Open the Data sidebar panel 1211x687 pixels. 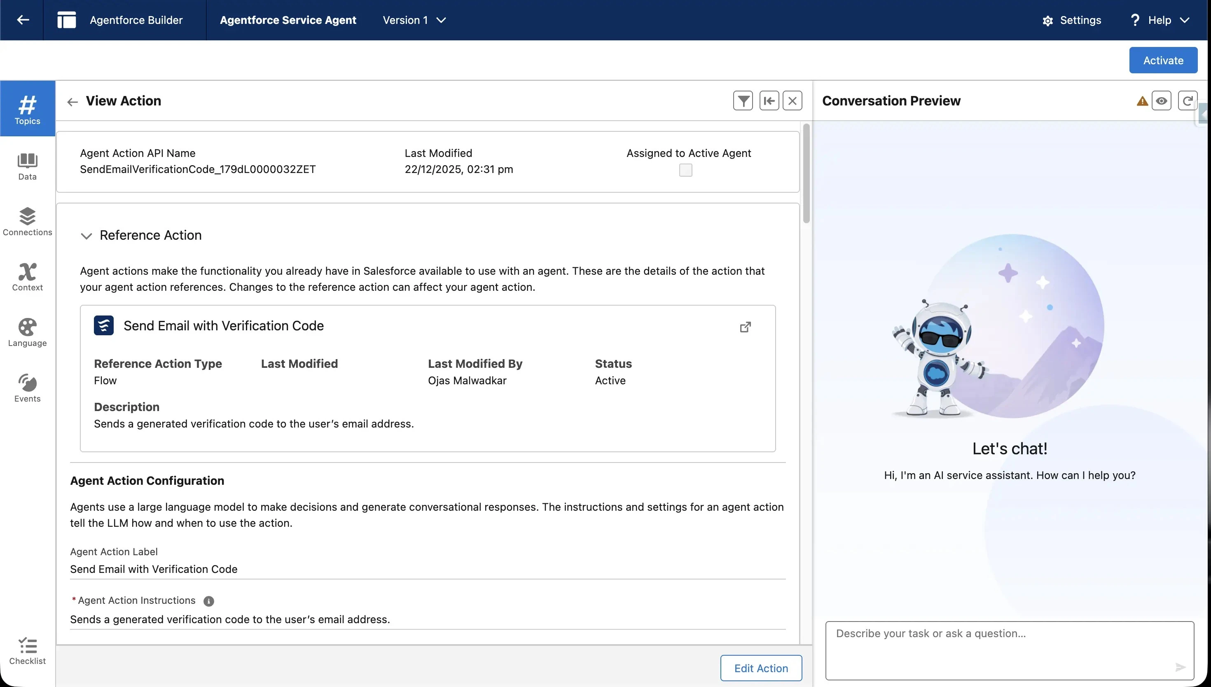27,166
